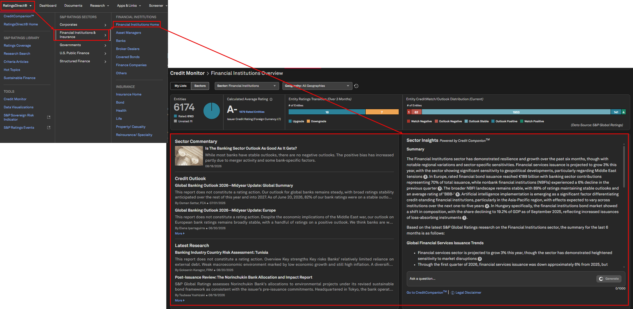Open external link icon for S&P Sovereign Risk Indicator

(x=49, y=117)
